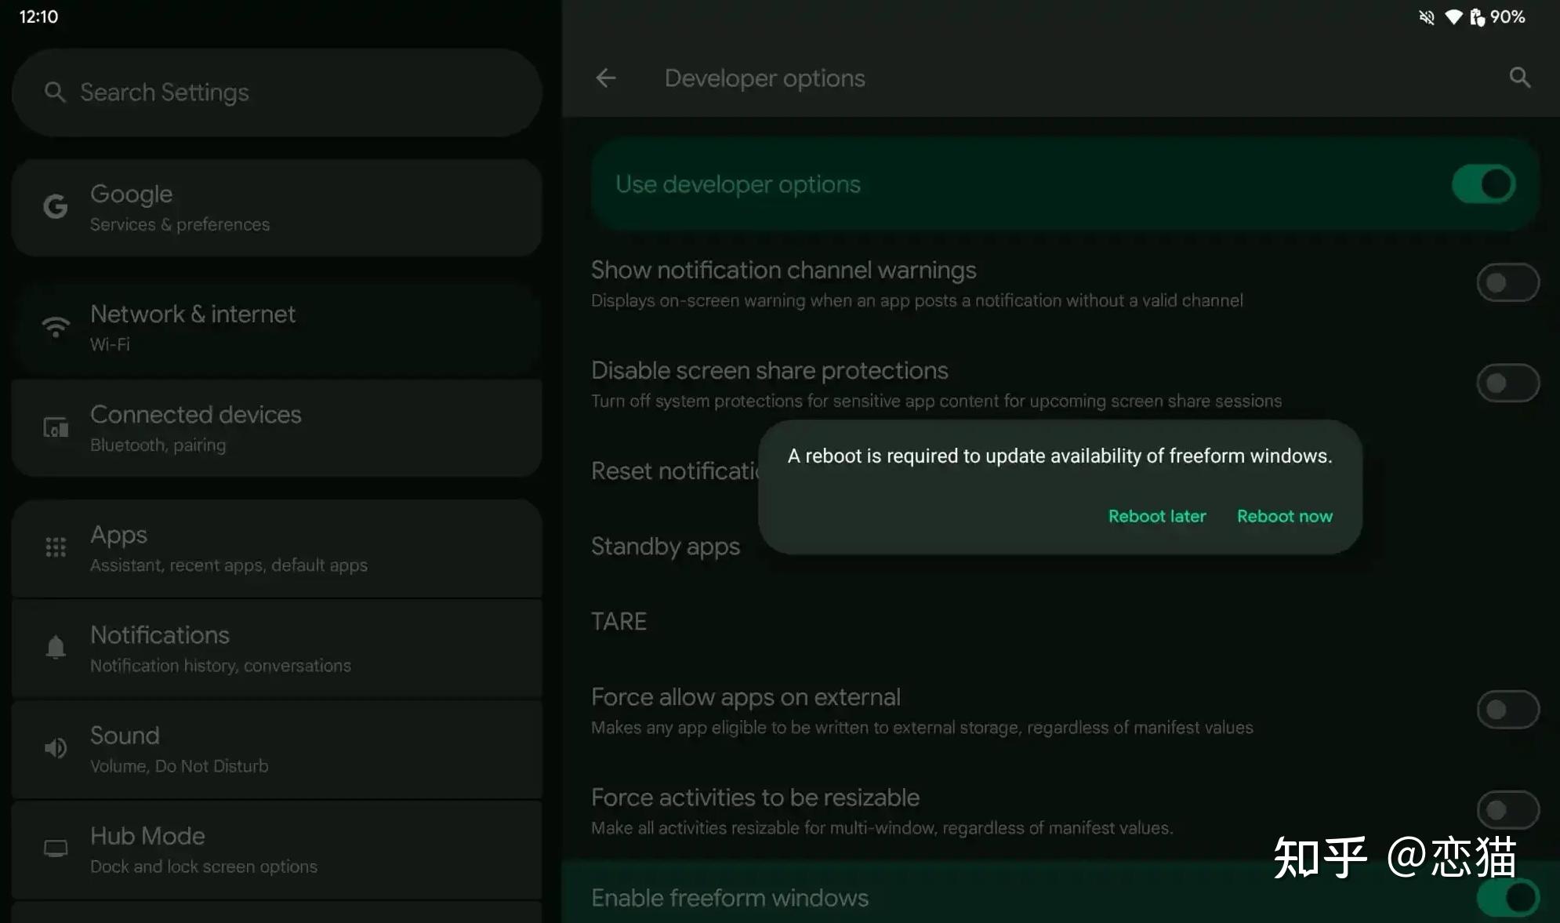Disable the Use developer options switch
This screenshot has height=923, width=1560.
[x=1482, y=184]
